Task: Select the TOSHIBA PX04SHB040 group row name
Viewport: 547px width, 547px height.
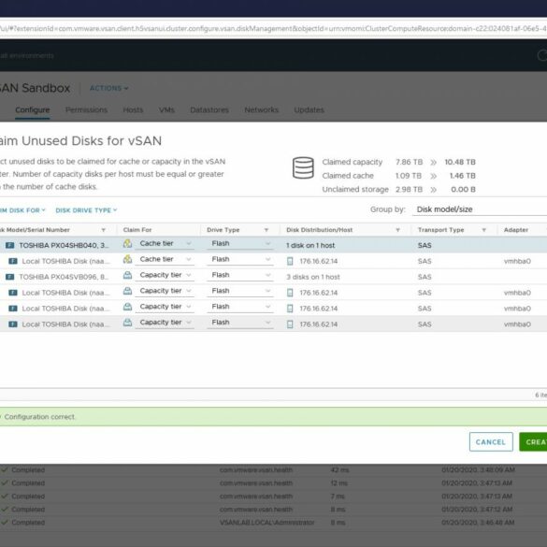Action: coord(64,245)
